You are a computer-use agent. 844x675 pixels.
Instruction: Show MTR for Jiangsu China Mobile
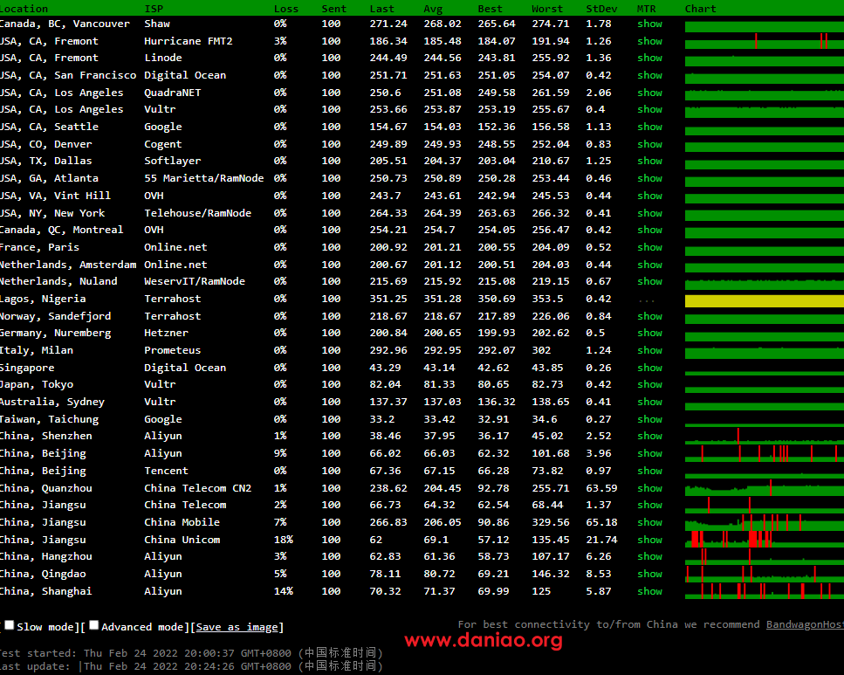pyautogui.click(x=649, y=522)
